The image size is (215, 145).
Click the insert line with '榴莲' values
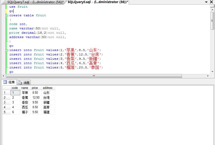(x=56, y=67)
